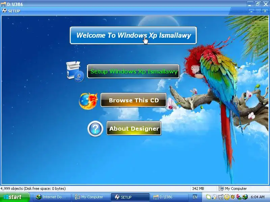Screen dimensions: 270x202
Task: Click the blue question mark help icon
Action: click(96, 129)
